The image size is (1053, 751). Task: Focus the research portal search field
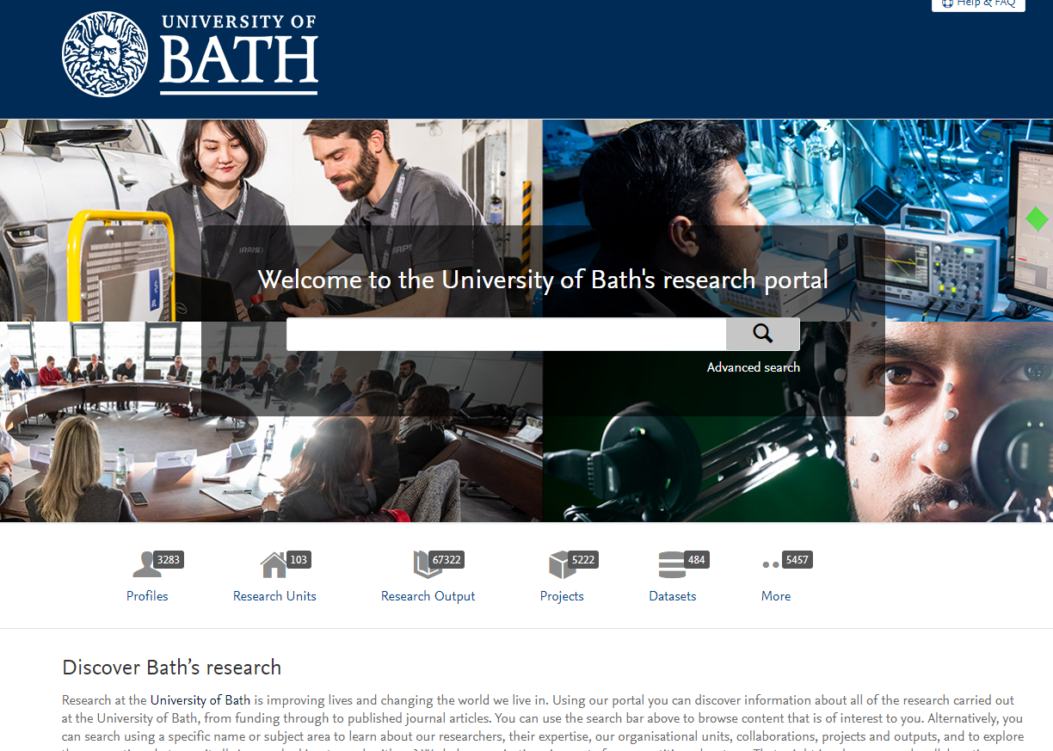[506, 334]
